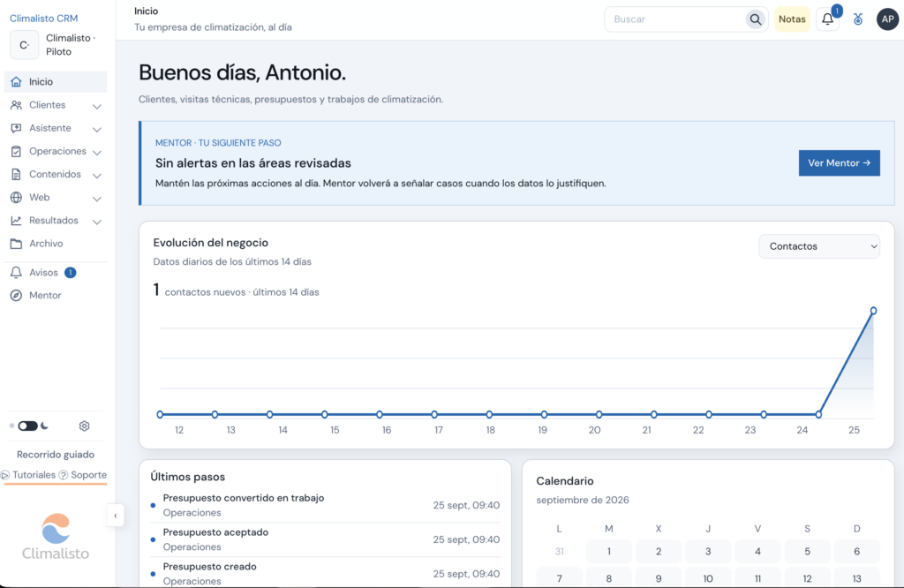The image size is (904, 588).
Task: Click the chart data point for day 25
Action: 873,311
